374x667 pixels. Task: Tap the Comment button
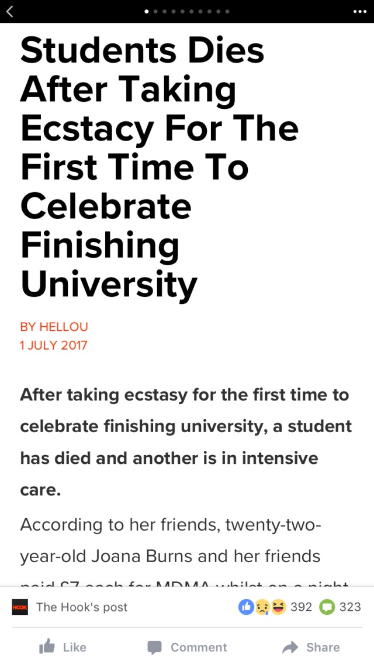(x=187, y=648)
